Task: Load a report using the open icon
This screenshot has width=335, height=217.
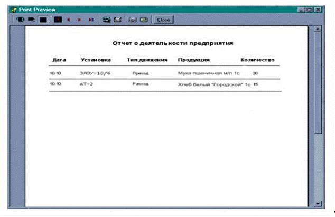Action: point(144,20)
